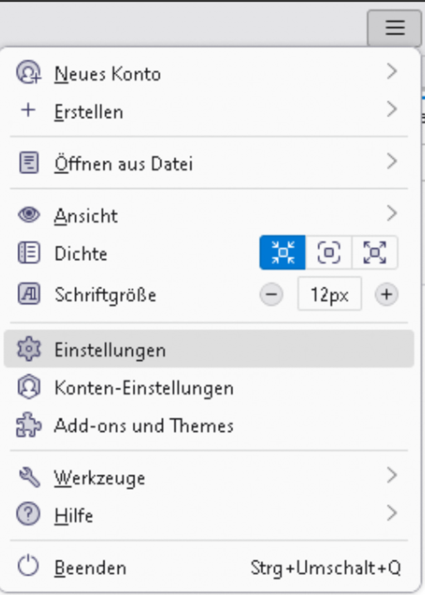
Task: Click the plus icon beside Erstellen
Action: point(28,110)
